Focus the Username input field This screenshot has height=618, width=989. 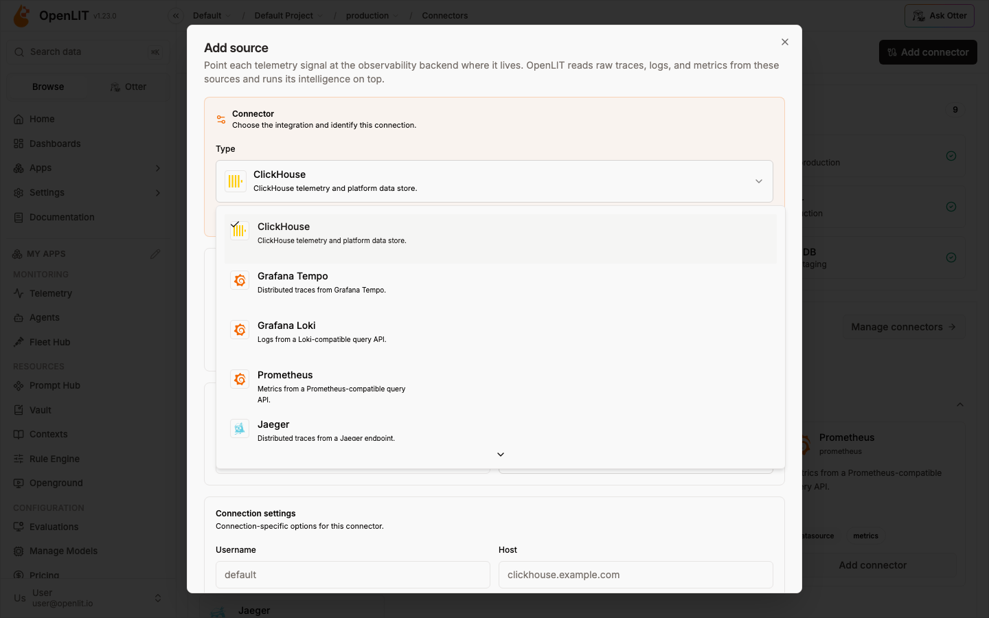[353, 575]
